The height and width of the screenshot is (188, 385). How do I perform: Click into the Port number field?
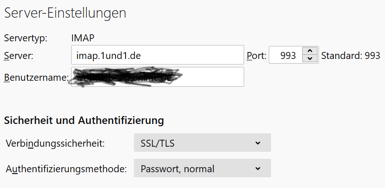pos(286,55)
